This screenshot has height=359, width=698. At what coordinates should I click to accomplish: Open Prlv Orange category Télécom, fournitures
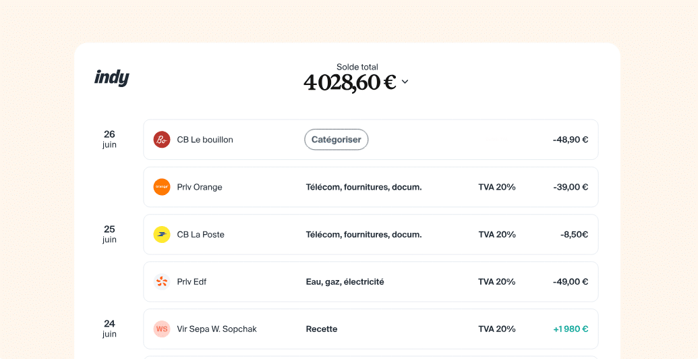[363, 187]
